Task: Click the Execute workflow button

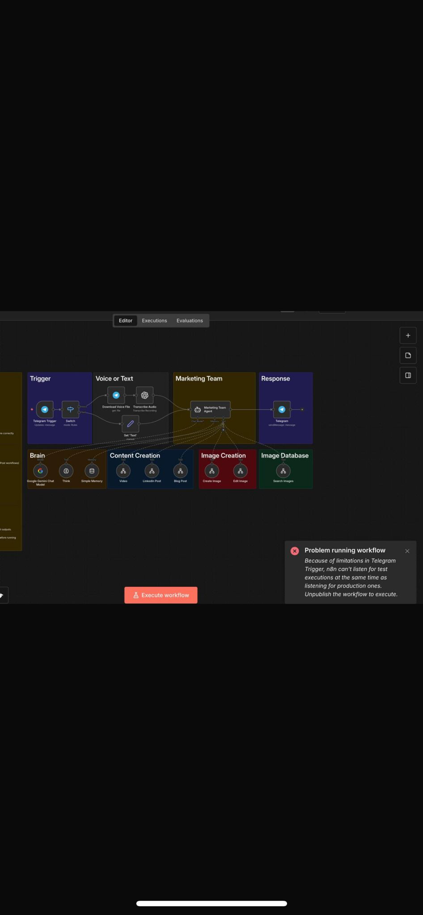Action: 161,595
